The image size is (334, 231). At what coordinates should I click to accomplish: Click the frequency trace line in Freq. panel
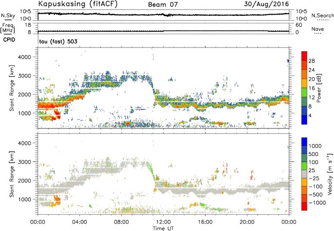(x=163, y=31)
